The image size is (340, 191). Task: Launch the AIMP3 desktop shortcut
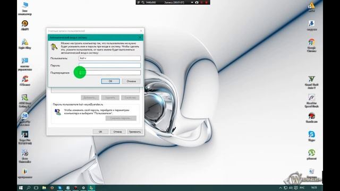pos(25,25)
